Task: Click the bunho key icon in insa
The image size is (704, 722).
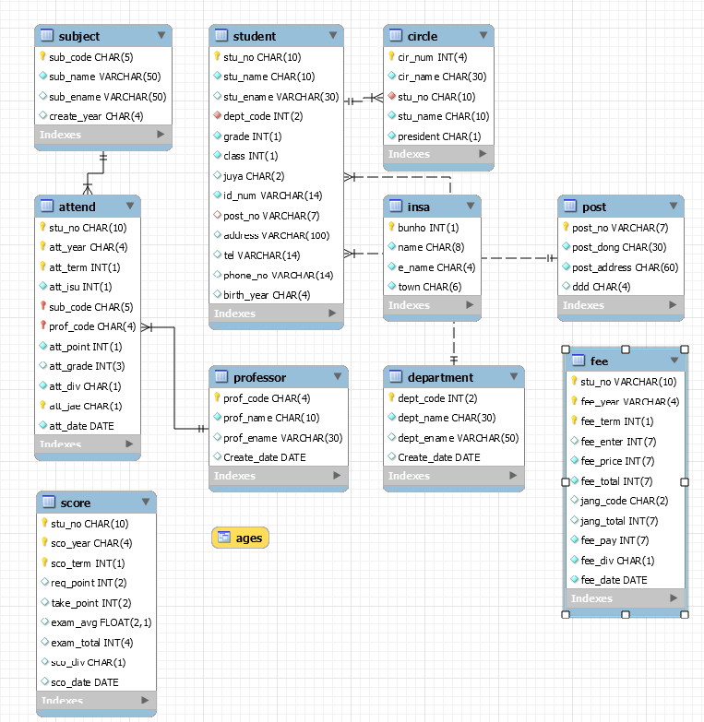Action: point(391,227)
